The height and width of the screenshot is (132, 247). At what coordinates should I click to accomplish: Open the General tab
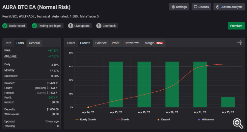tap(34, 43)
